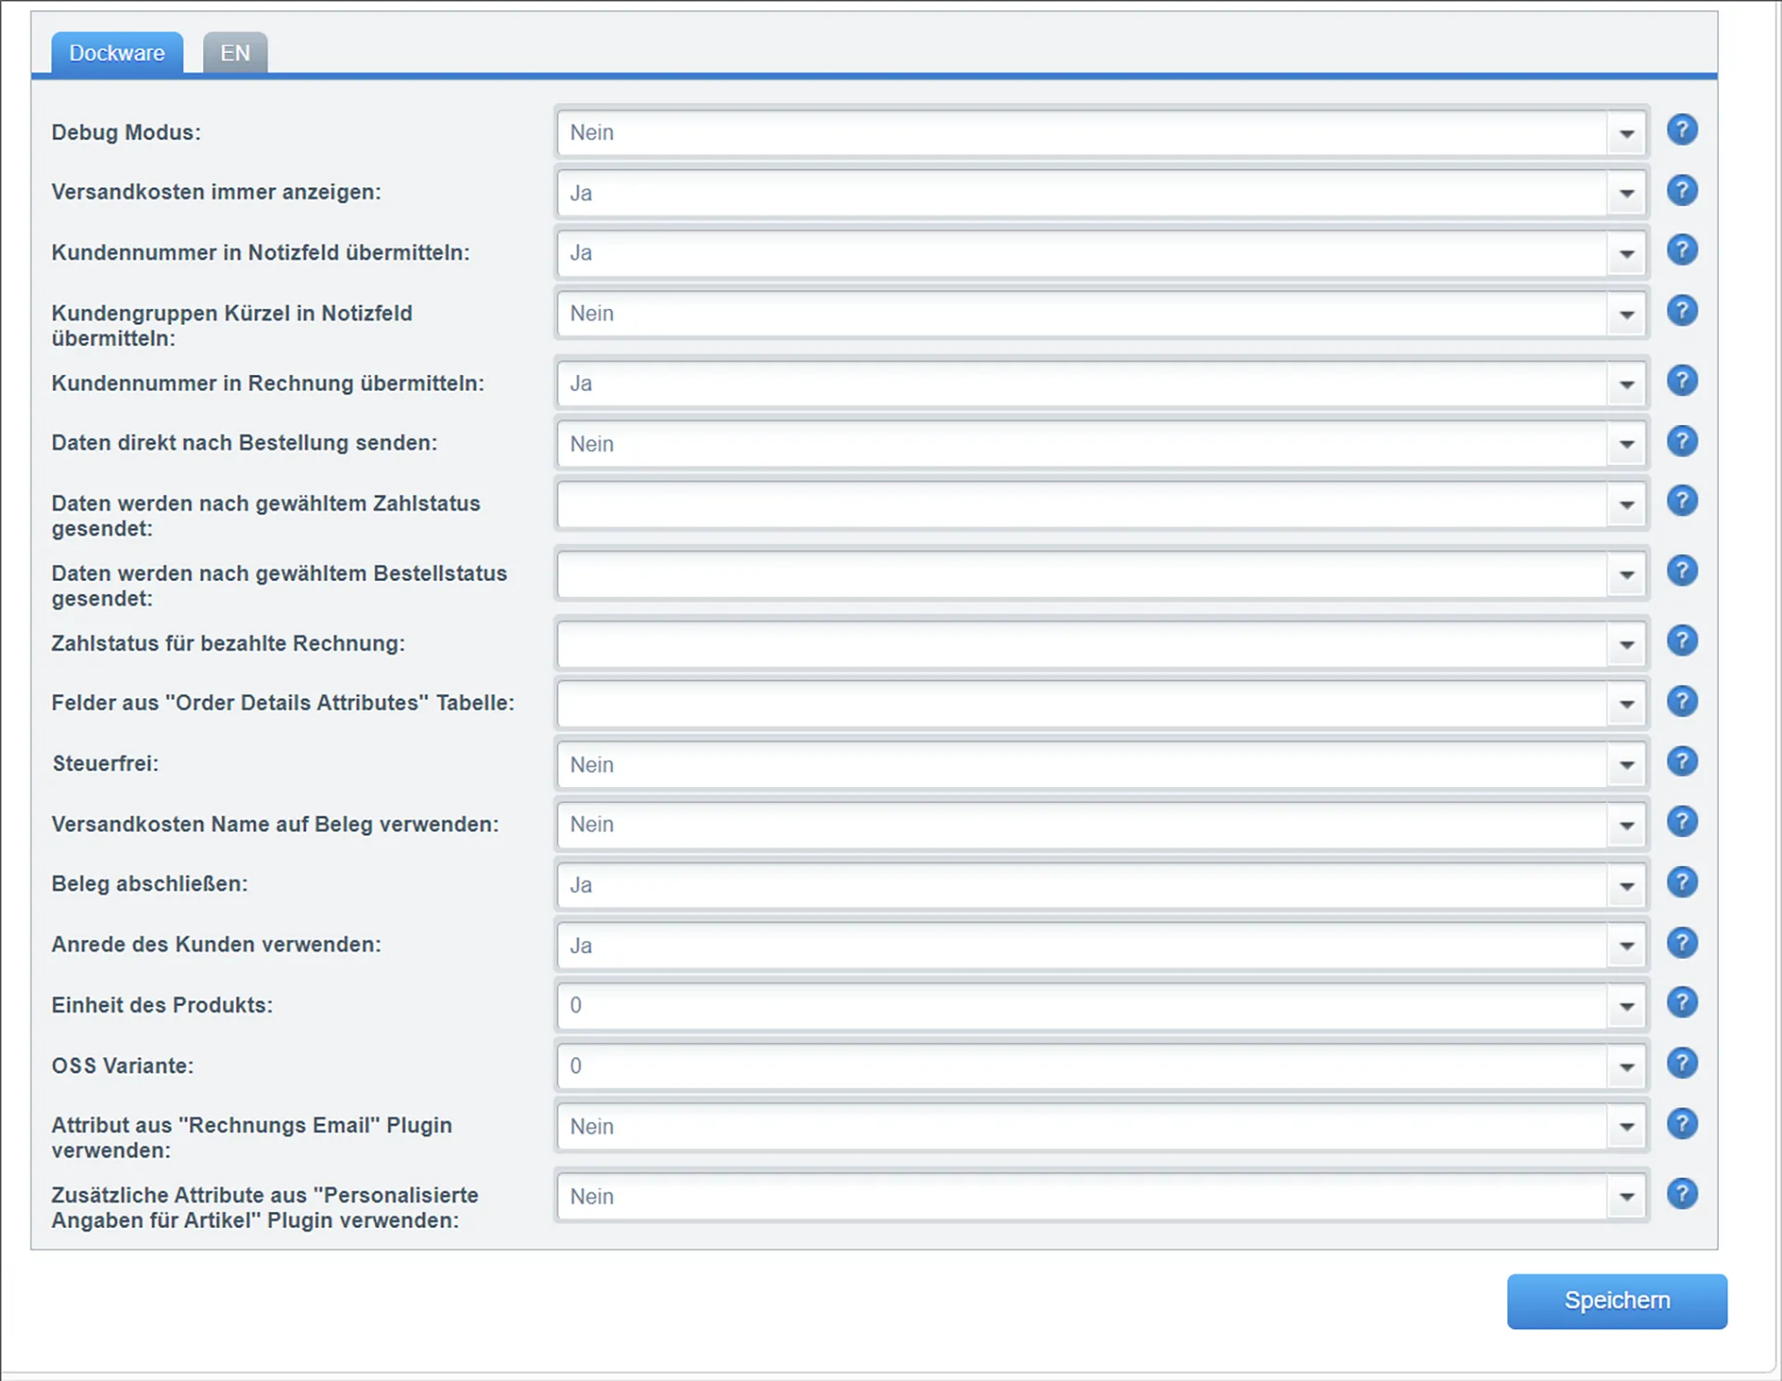Click help icon for Kundennummer in Rechnung übermitteln
Viewport: 1782px width, 1381px height.
tap(1682, 381)
